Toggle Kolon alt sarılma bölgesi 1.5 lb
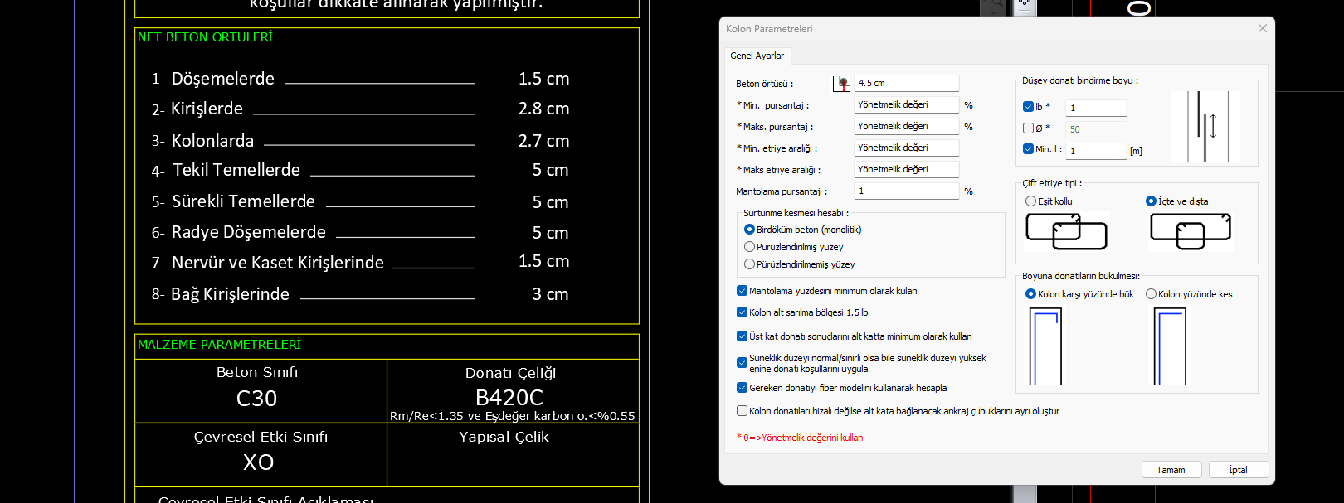Viewport: 1344px width, 503px height. (x=742, y=312)
